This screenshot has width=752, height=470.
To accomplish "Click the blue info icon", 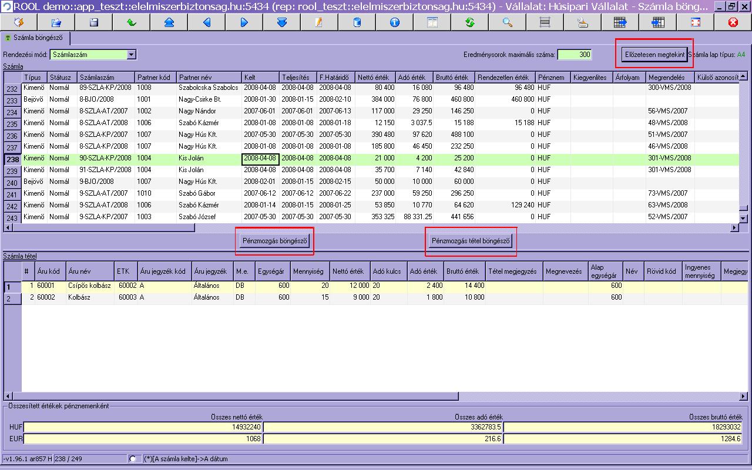I will 394,22.
